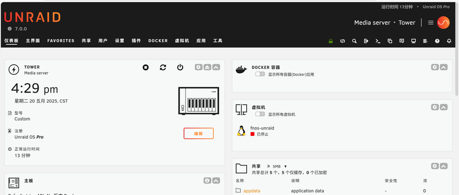Open the 应用 apps tab
The width and height of the screenshot is (459, 195).
201,41
